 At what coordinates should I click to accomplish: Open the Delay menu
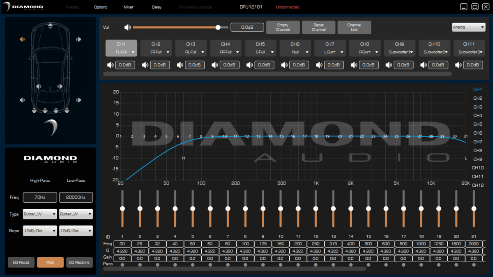click(x=157, y=7)
